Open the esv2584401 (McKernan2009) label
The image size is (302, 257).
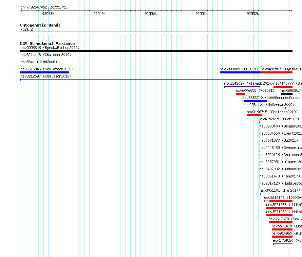pos(269,105)
